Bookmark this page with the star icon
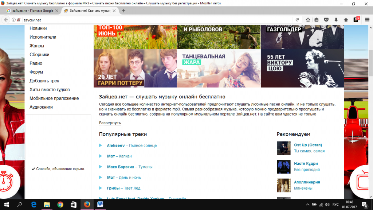Viewport: 373px width, 210px height. point(308,20)
